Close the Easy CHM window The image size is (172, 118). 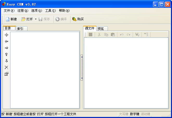168,4
